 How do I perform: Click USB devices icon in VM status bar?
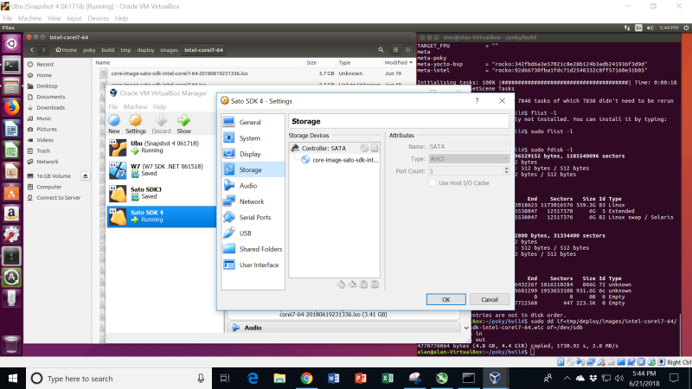[x=601, y=362]
